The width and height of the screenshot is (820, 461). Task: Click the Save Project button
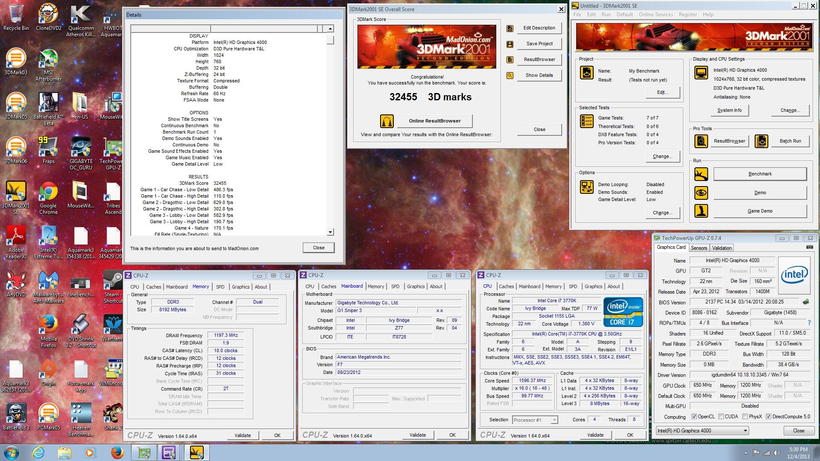(x=539, y=44)
